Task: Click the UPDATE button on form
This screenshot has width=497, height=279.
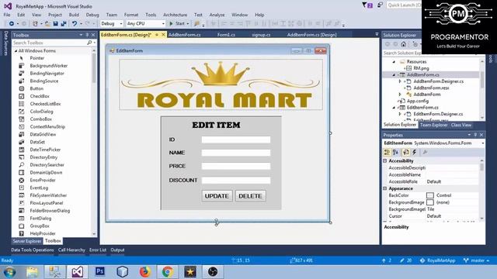Action: click(217, 196)
